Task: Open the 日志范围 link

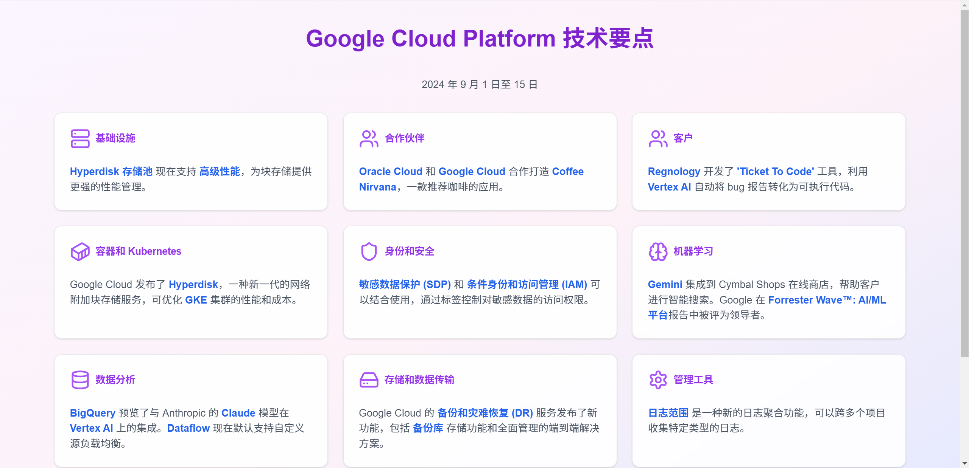Action: [668, 413]
